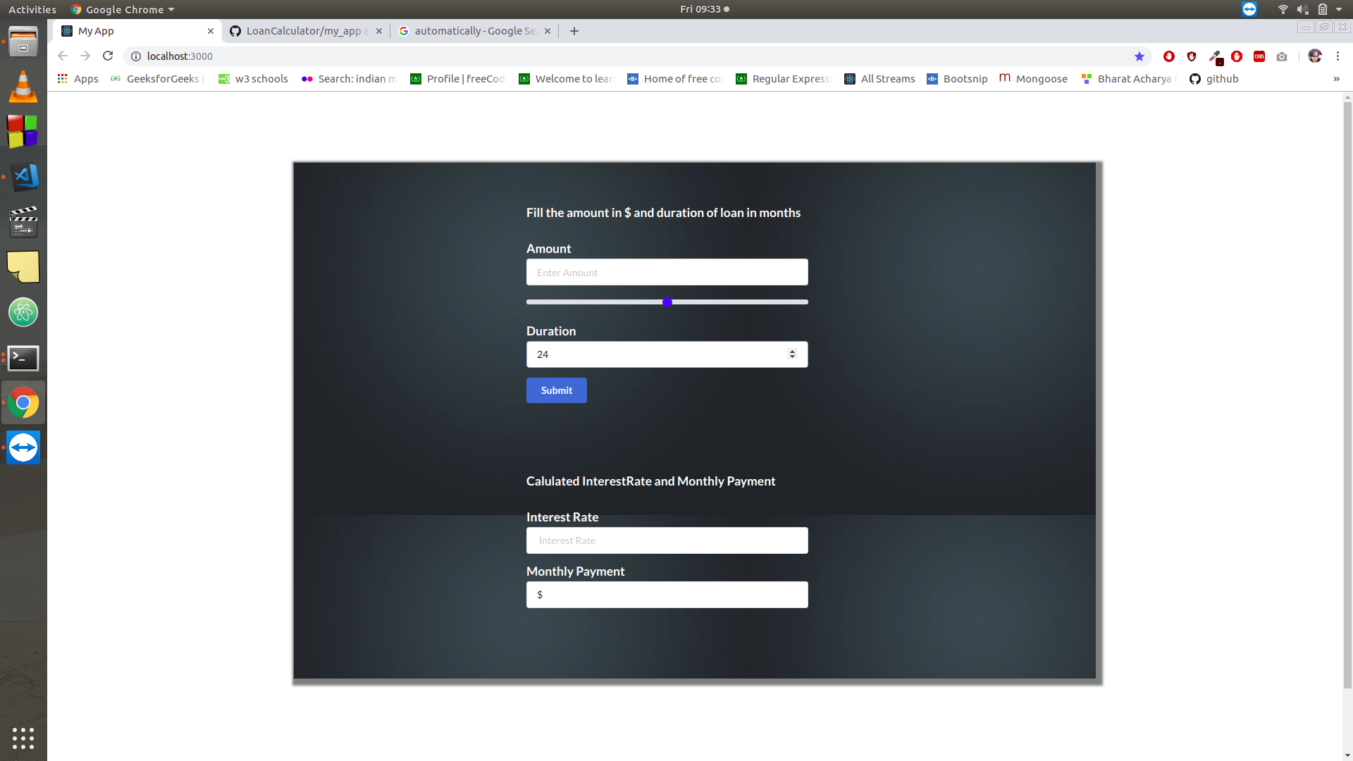Screen dimensions: 1353x761
Task: Launch VLC from the dock
Action: [23, 86]
